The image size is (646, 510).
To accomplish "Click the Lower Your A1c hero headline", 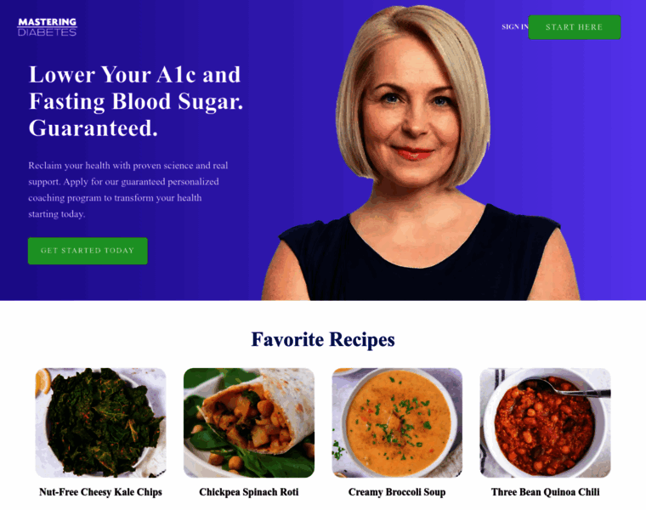I will click(x=135, y=101).
